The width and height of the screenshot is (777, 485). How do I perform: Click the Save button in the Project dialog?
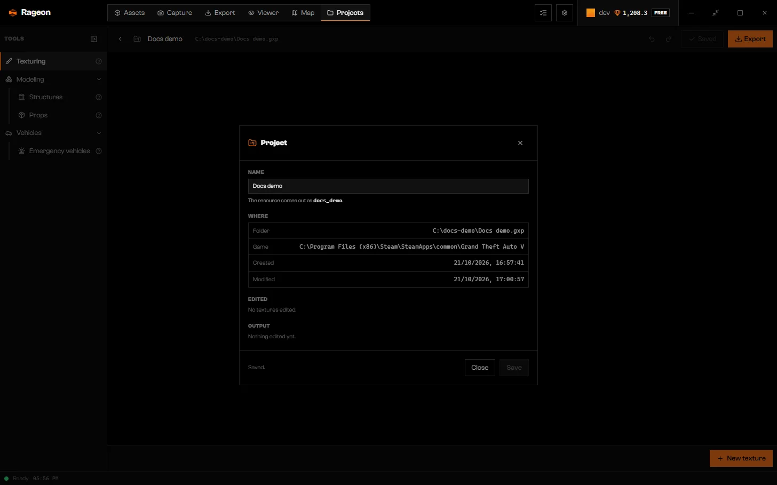[514, 368]
